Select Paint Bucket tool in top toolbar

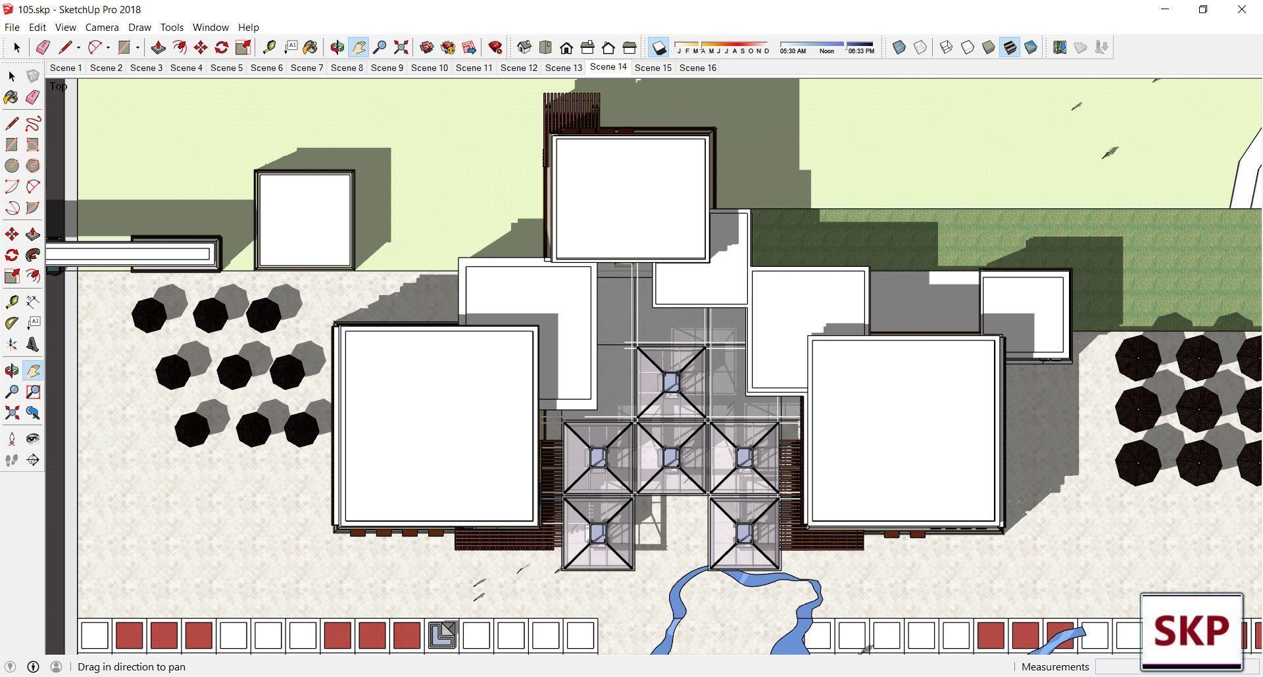pyautogui.click(x=310, y=47)
